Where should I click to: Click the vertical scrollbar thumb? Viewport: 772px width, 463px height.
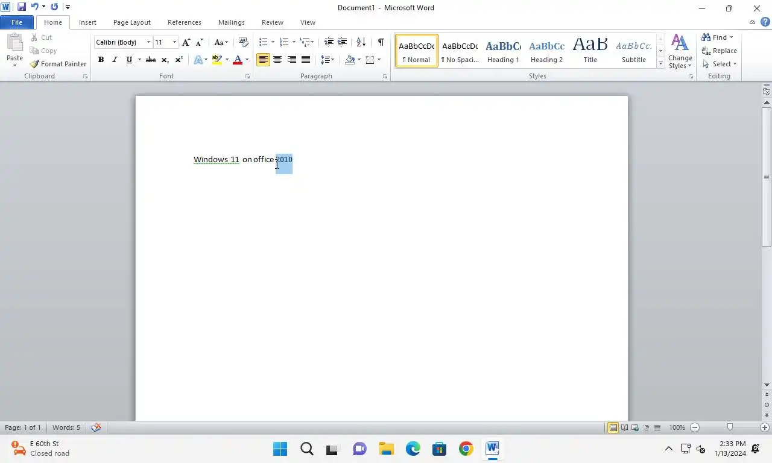[767, 177]
